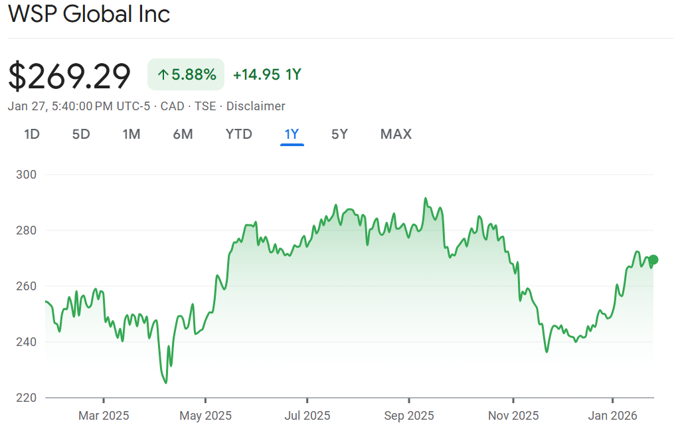Show the MAX price history

click(x=396, y=134)
